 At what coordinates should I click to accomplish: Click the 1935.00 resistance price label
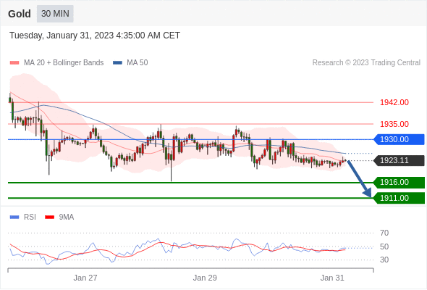point(394,124)
